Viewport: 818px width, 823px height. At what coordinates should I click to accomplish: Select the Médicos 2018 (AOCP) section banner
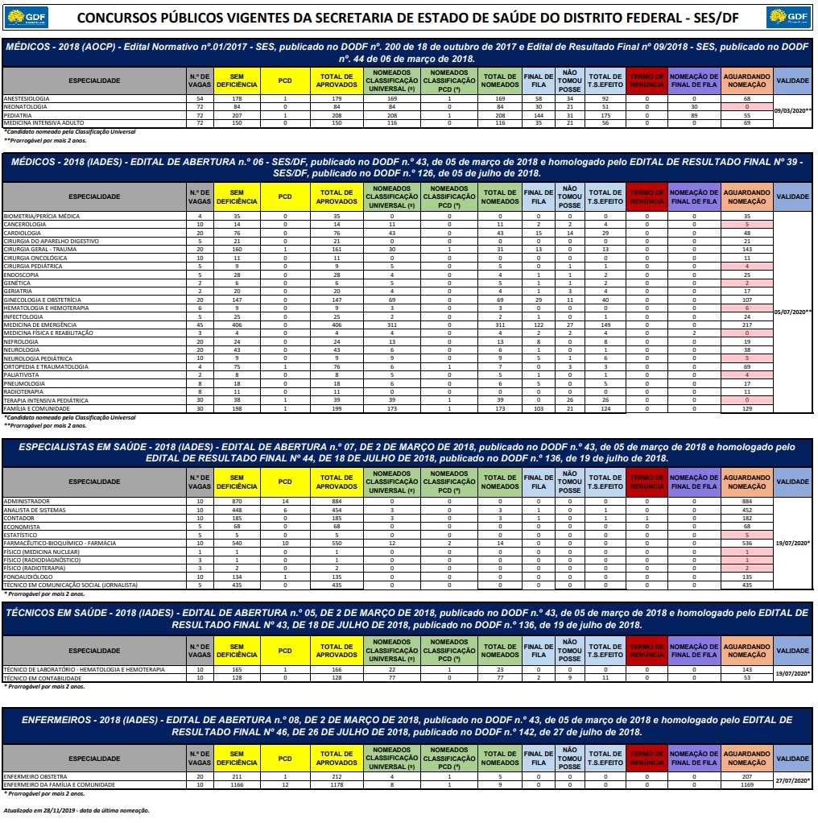(x=408, y=53)
